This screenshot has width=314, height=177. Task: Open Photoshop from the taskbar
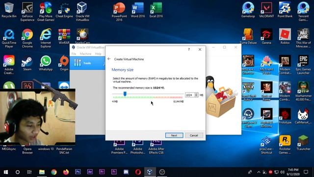point(78,172)
